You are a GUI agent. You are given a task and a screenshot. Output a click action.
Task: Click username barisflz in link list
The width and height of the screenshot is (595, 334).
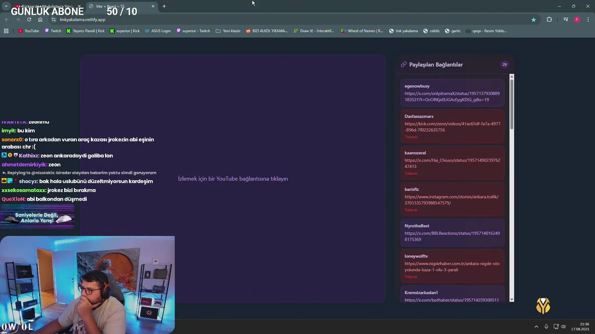tap(411, 189)
